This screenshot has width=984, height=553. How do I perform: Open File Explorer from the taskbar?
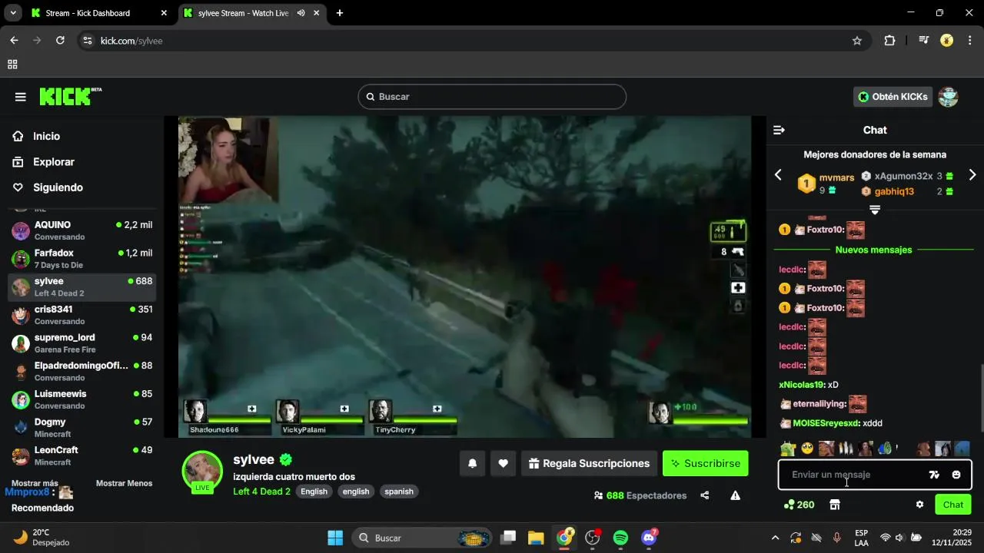(536, 538)
